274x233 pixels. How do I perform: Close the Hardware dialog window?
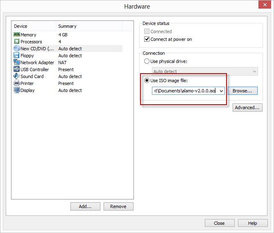point(219,223)
